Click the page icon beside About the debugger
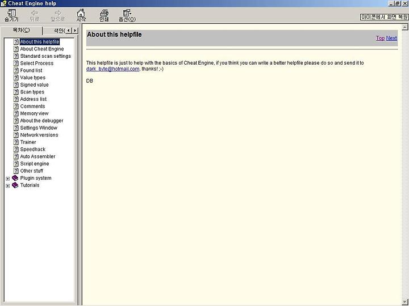This screenshot has width=409, height=306. click(x=16, y=121)
